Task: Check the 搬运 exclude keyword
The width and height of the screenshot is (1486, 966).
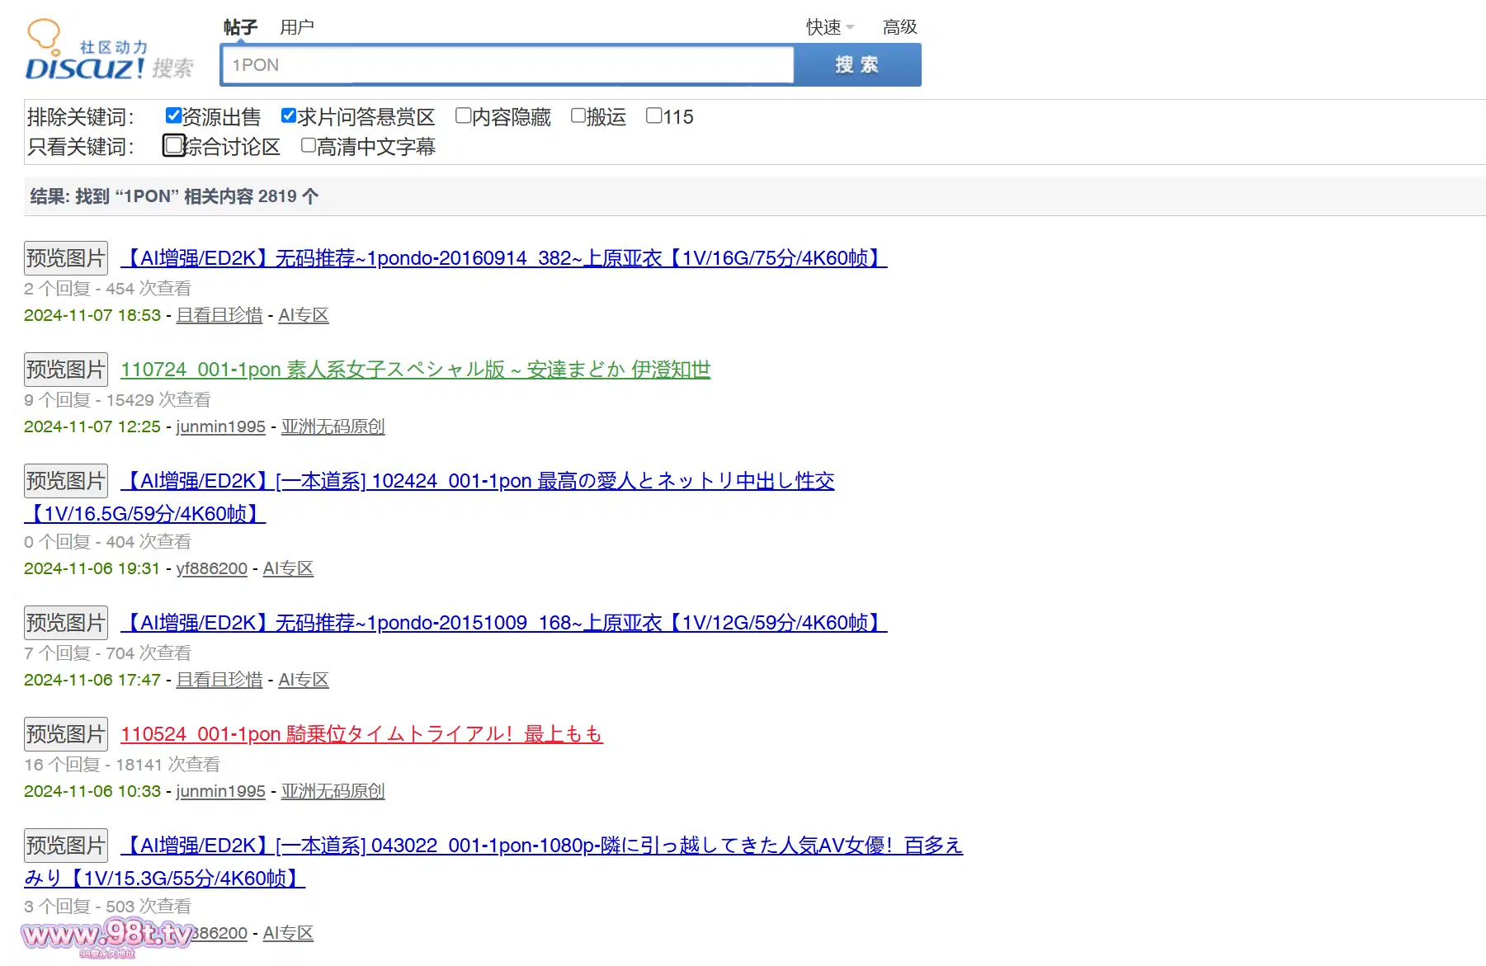Action: point(578,115)
